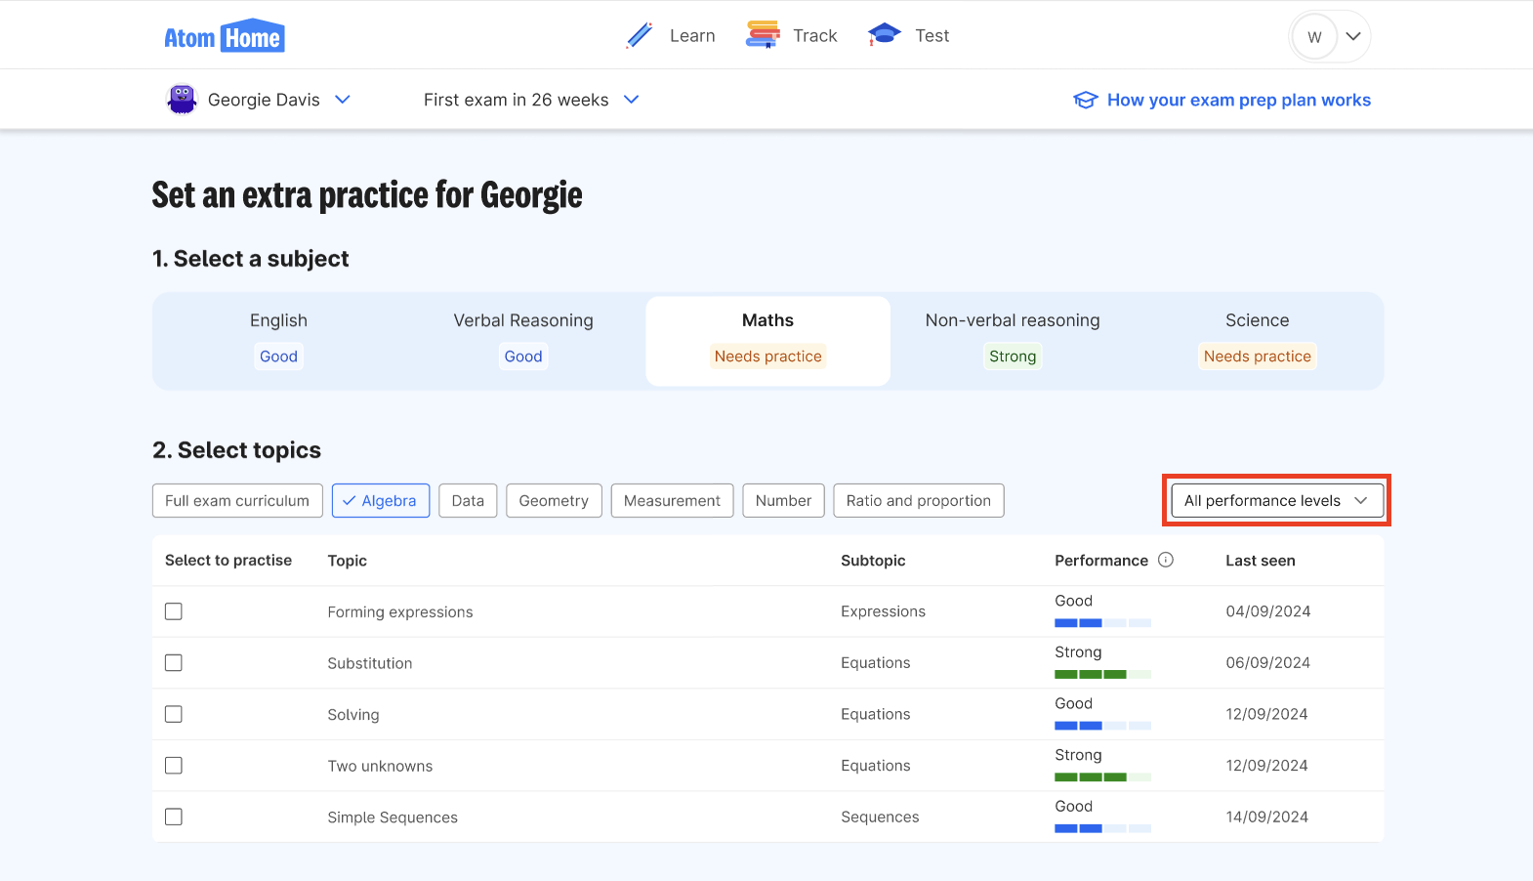Screen dimensions: 1533x881
Task: Click the Number topic filter
Action: tap(783, 500)
